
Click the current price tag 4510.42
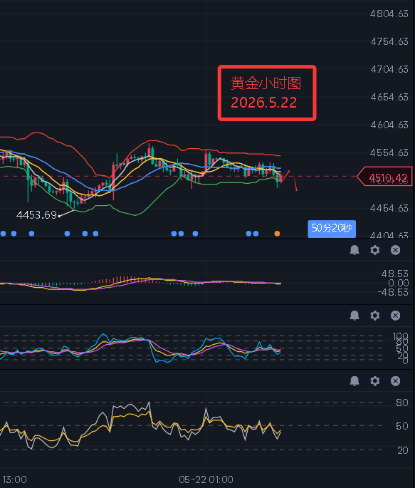click(385, 177)
